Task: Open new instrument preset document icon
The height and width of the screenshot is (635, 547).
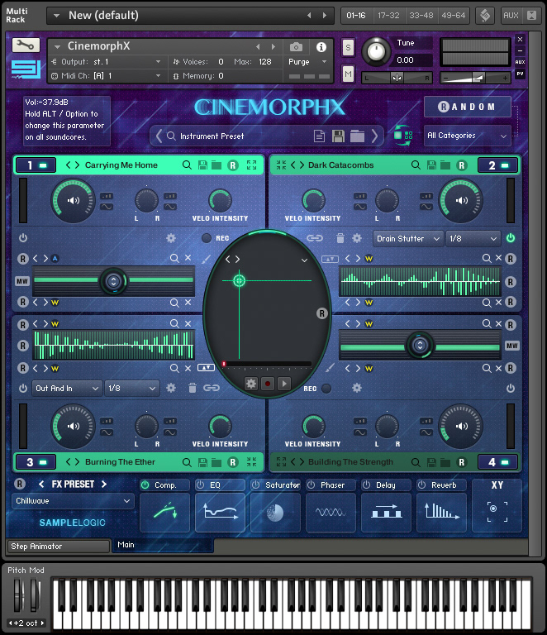Action: point(319,136)
